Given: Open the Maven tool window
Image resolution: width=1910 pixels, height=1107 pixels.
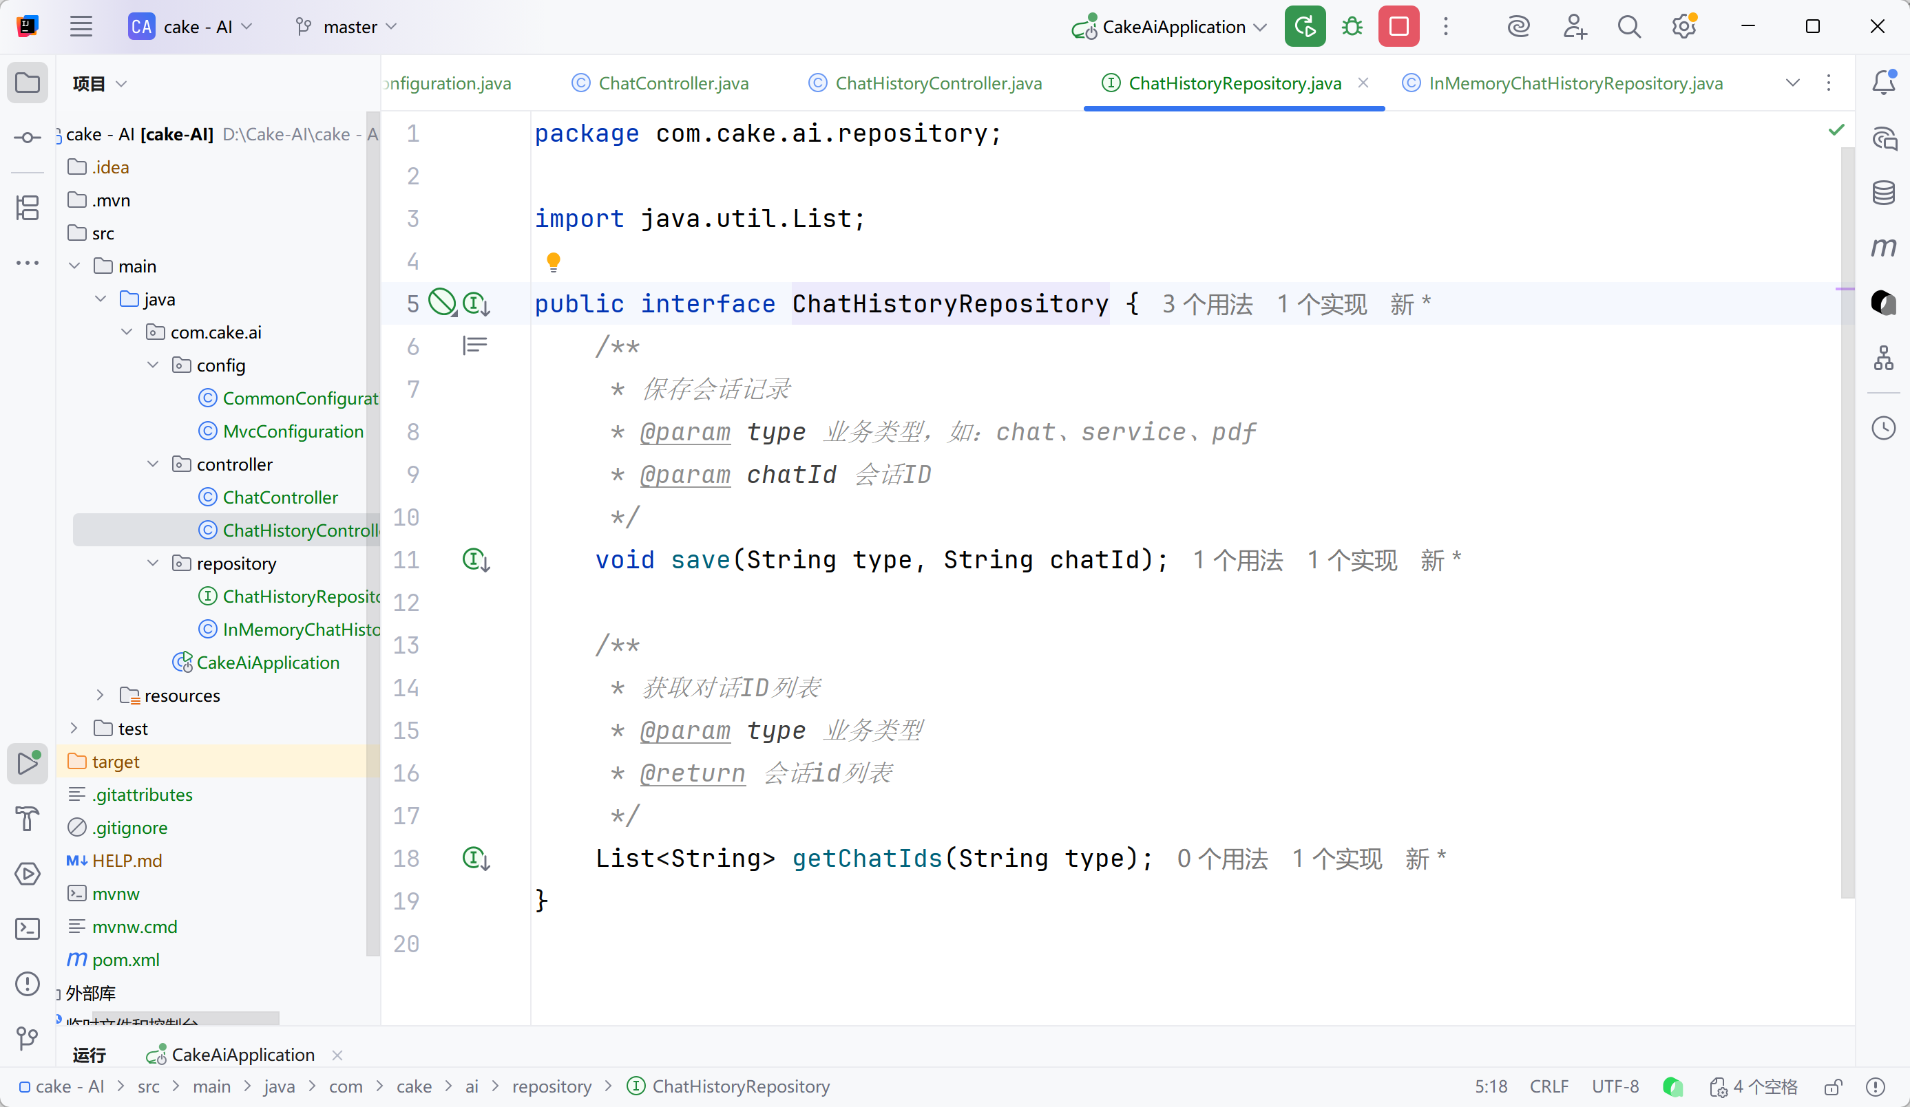Looking at the screenshot, I should click(1883, 247).
